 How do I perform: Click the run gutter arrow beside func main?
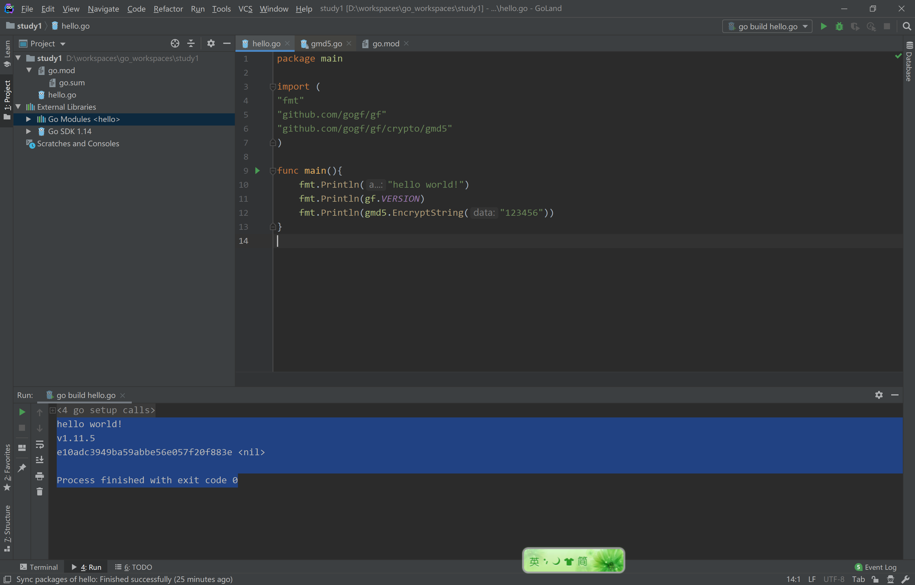point(257,171)
